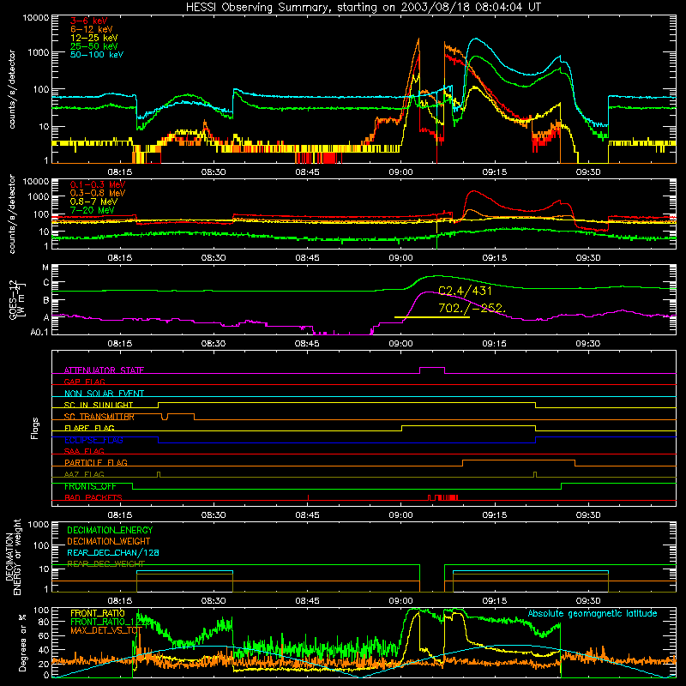Select the green 25-50 keV legend label
Screen dimensions: 686x686
[93, 46]
